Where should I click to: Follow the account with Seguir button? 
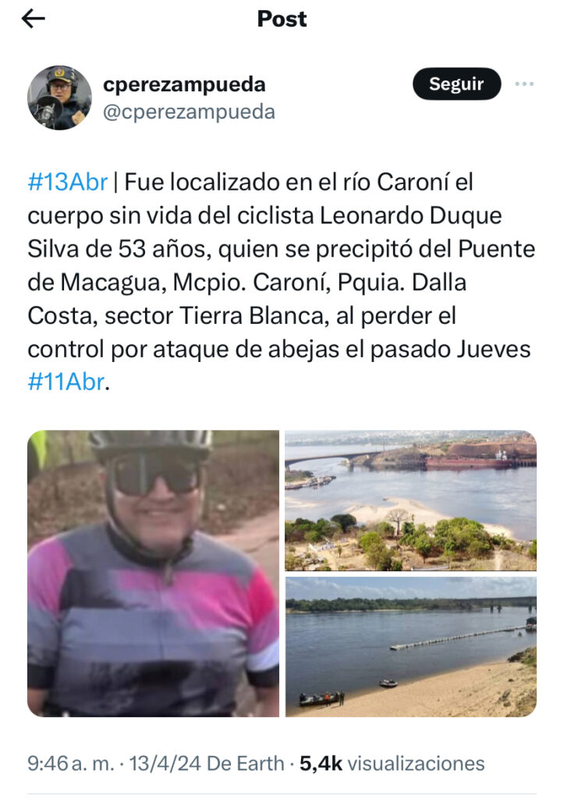click(x=456, y=84)
